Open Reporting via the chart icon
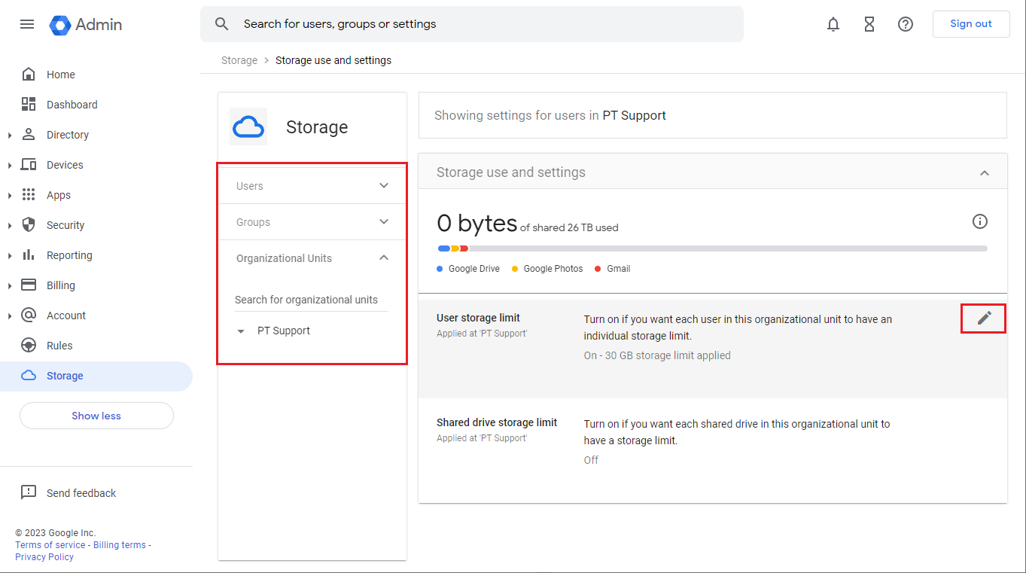The image size is (1026, 573). 29,254
